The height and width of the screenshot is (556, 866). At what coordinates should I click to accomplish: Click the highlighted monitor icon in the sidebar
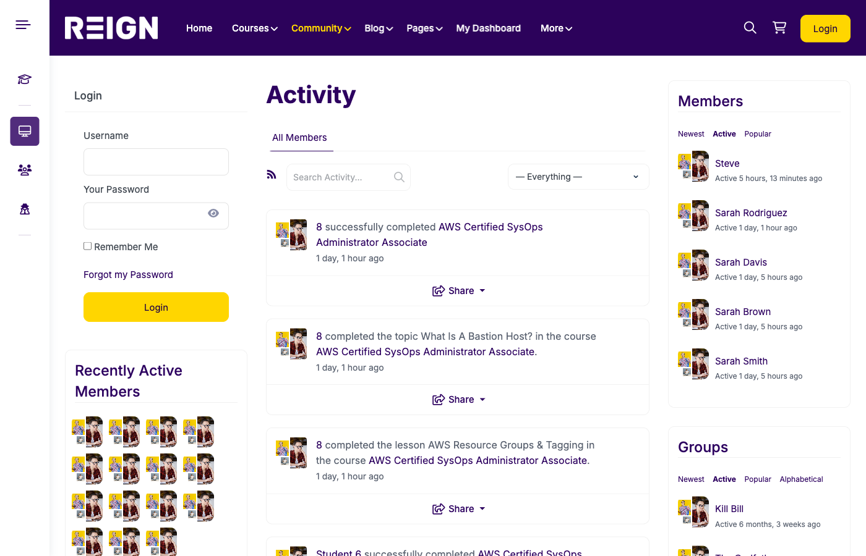click(24, 131)
